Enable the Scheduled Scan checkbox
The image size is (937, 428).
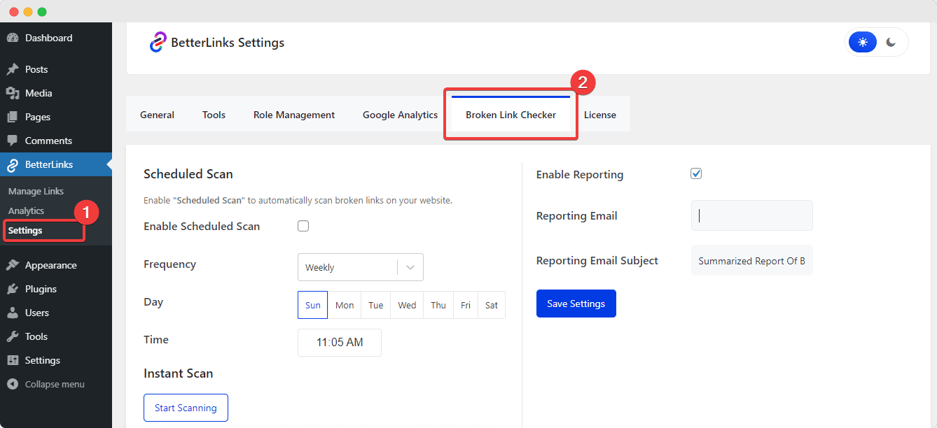303,225
